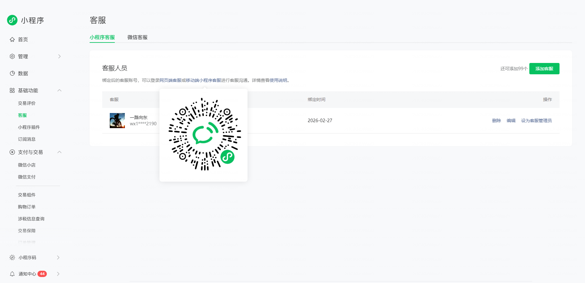Click the 绑定时间 column header
Viewport: 585px width, 283px height.
point(316,99)
